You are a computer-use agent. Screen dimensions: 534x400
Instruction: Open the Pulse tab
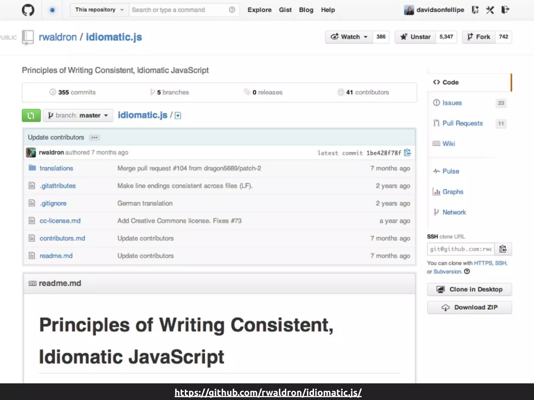451,171
